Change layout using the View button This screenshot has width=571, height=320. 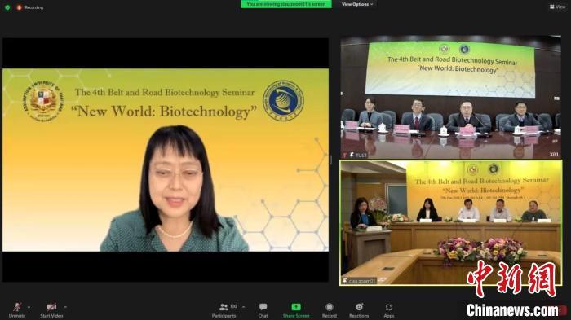557,7
